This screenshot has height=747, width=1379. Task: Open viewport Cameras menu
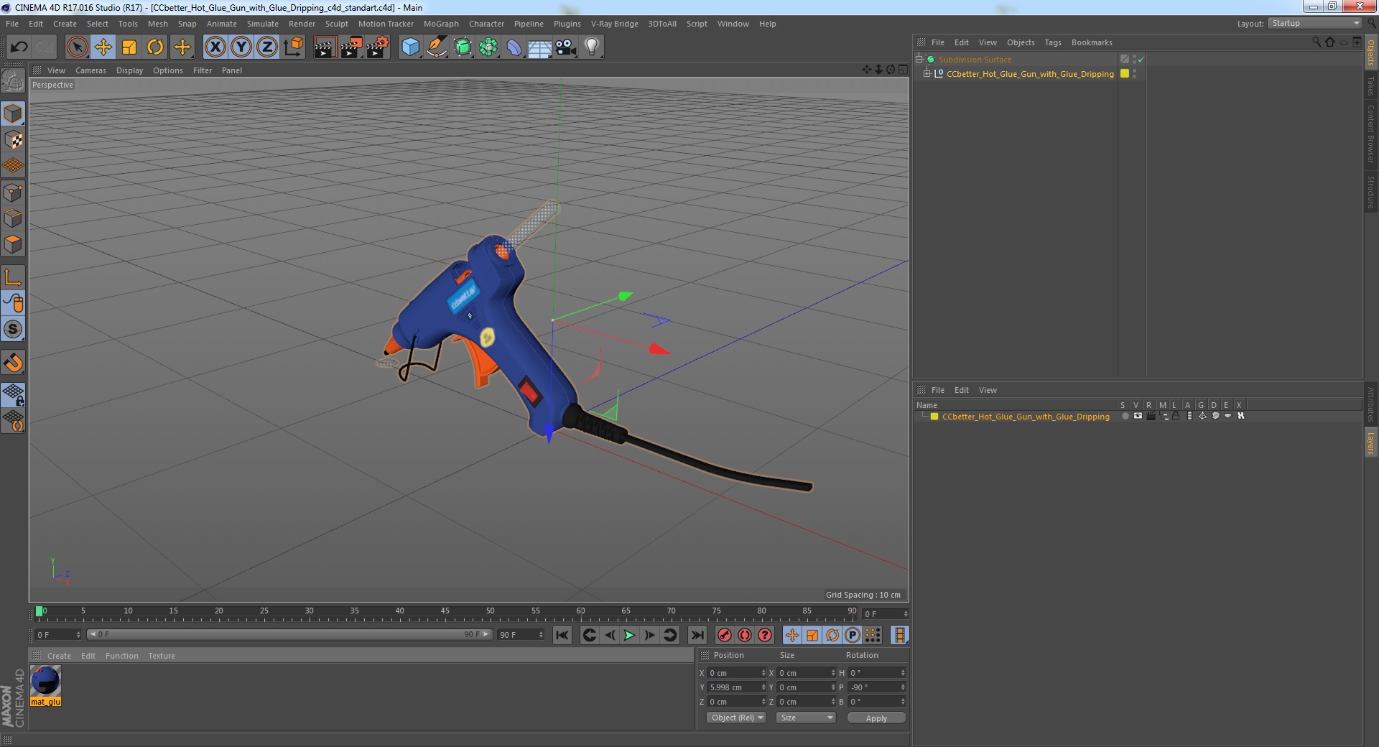click(x=90, y=70)
